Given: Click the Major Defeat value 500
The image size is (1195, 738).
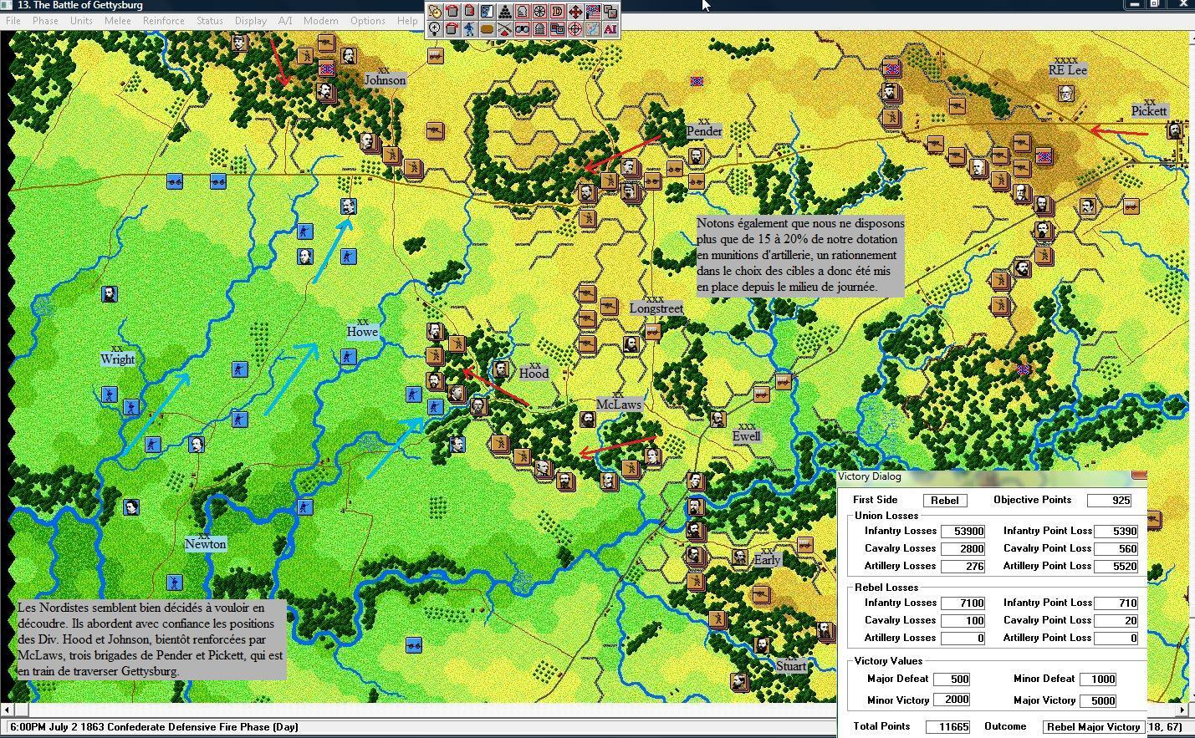Looking at the screenshot, I should pyautogui.click(x=952, y=679).
